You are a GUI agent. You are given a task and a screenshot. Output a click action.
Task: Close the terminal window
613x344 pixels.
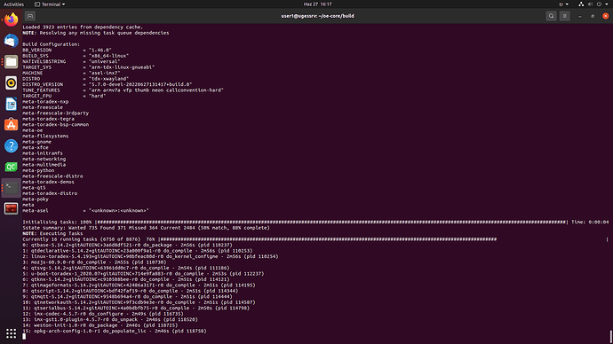pyautogui.click(x=606, y=16)
